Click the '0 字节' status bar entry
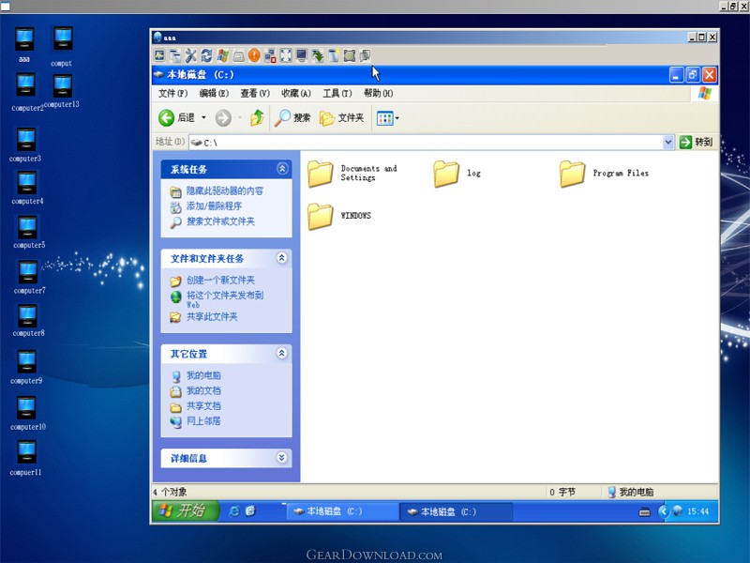750x563 pixels. pos(562,492)
